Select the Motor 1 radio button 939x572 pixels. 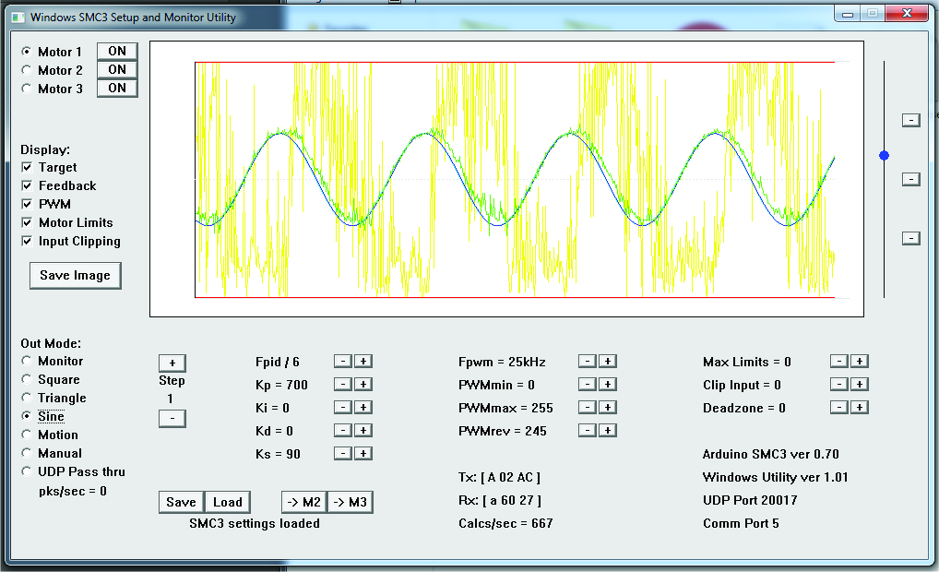tap(27, 52)
